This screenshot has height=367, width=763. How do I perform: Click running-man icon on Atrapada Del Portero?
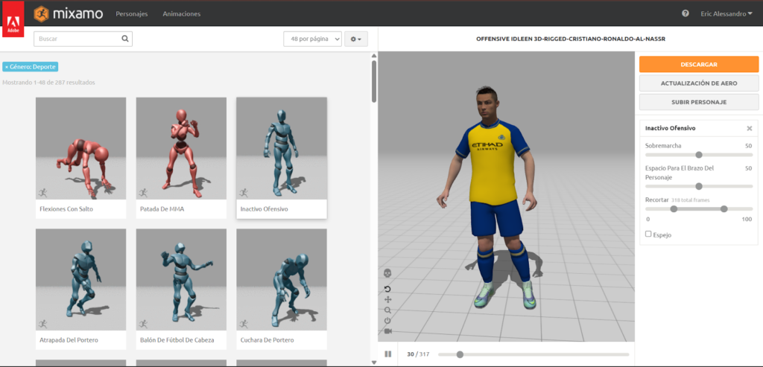[x=42, y=324]
